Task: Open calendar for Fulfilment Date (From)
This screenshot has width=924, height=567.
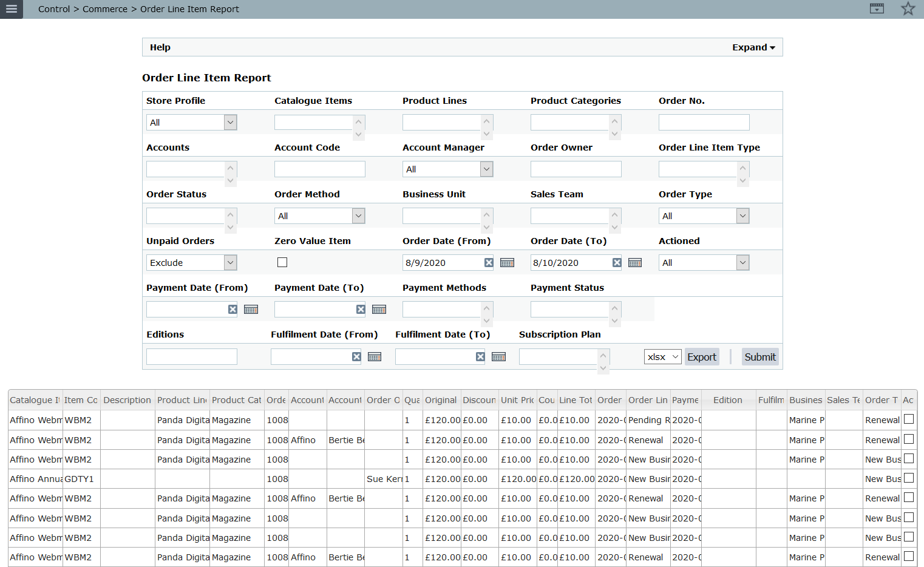Action: click(375, 356)
